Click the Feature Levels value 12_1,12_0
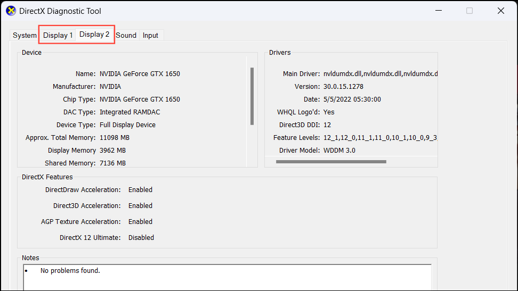Viewport: 518px width, 291px height. [381, 138]
